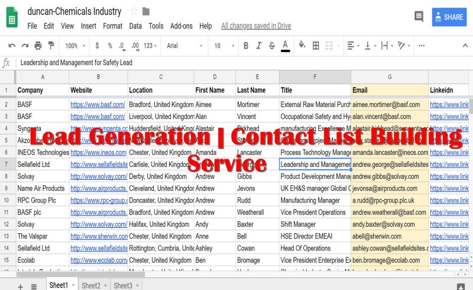473x290 pixels.
Task: Open the 123 number format dropdown
Action: (150, 46)
